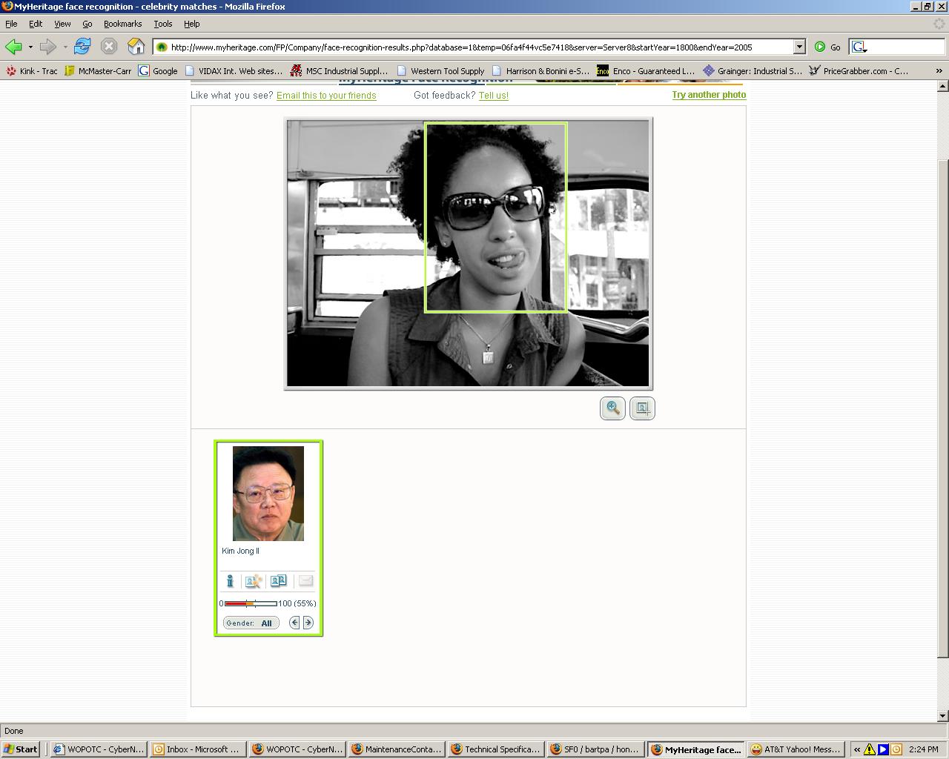Screen dimensions: 949x759
Task: Click the two-photos compare icon
Action: pos(278,581)
